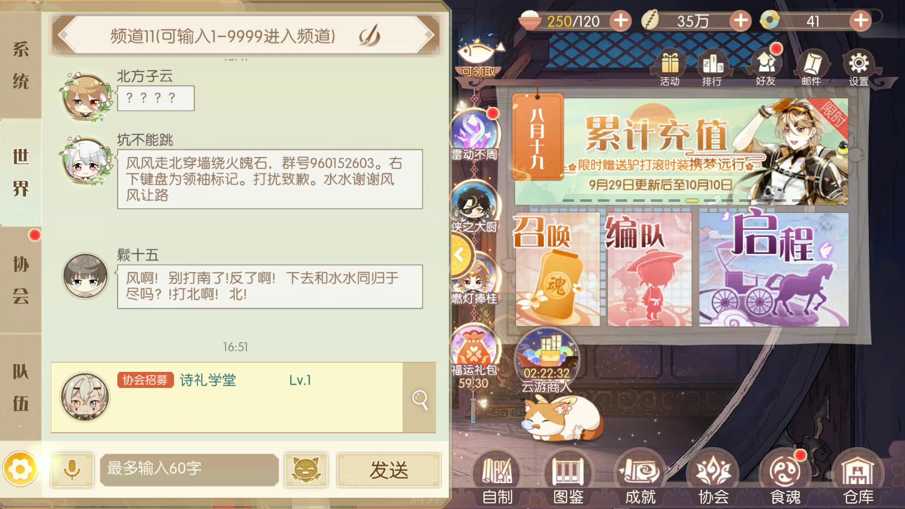Click the magnifier on 诗礼学堂 recruitment

pyautogui.click(x=420, y=399)
